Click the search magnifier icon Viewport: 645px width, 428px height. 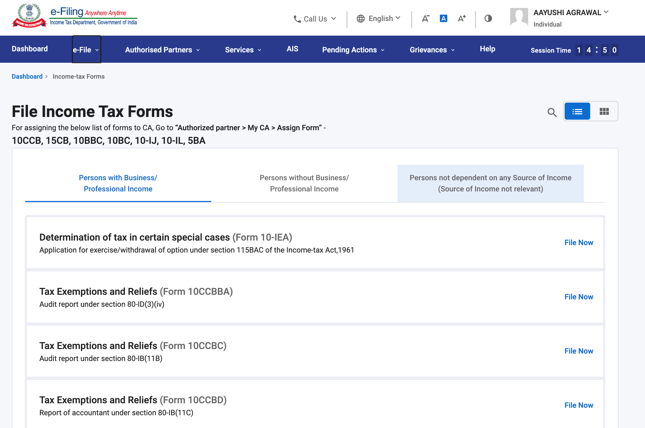tap(552, 112)
